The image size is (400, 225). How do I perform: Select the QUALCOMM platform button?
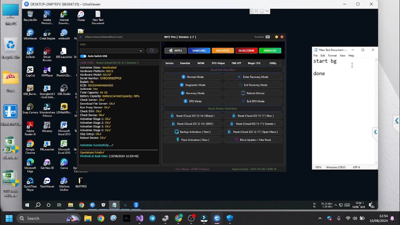[x=246, y=51]
